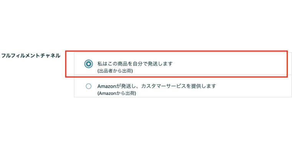This screenshot has height=164, width=292.
Task: Select the 私はこの商品を自分で発送します radio button
Action: (88, 64)
